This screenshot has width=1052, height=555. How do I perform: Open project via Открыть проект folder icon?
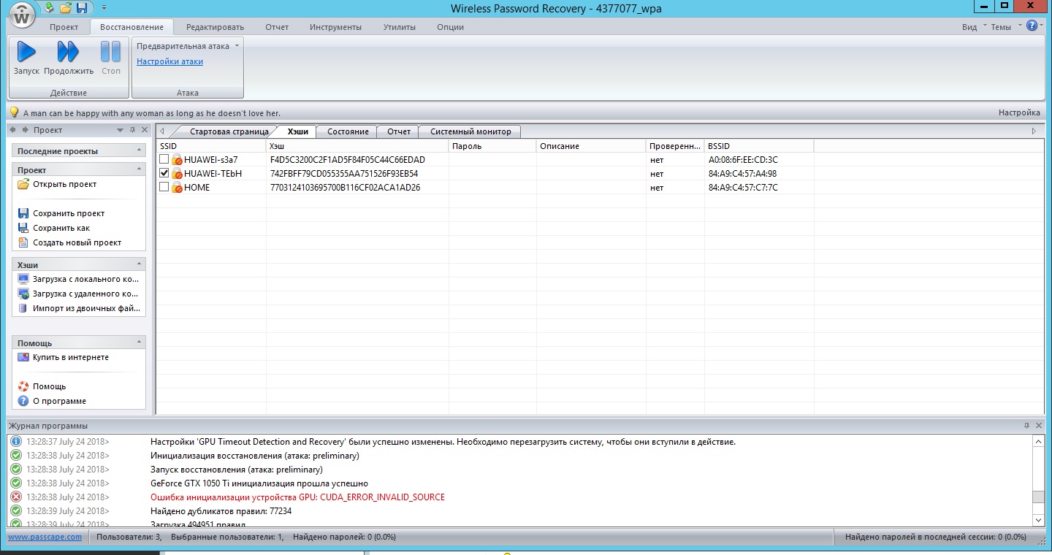click(23, 185)
